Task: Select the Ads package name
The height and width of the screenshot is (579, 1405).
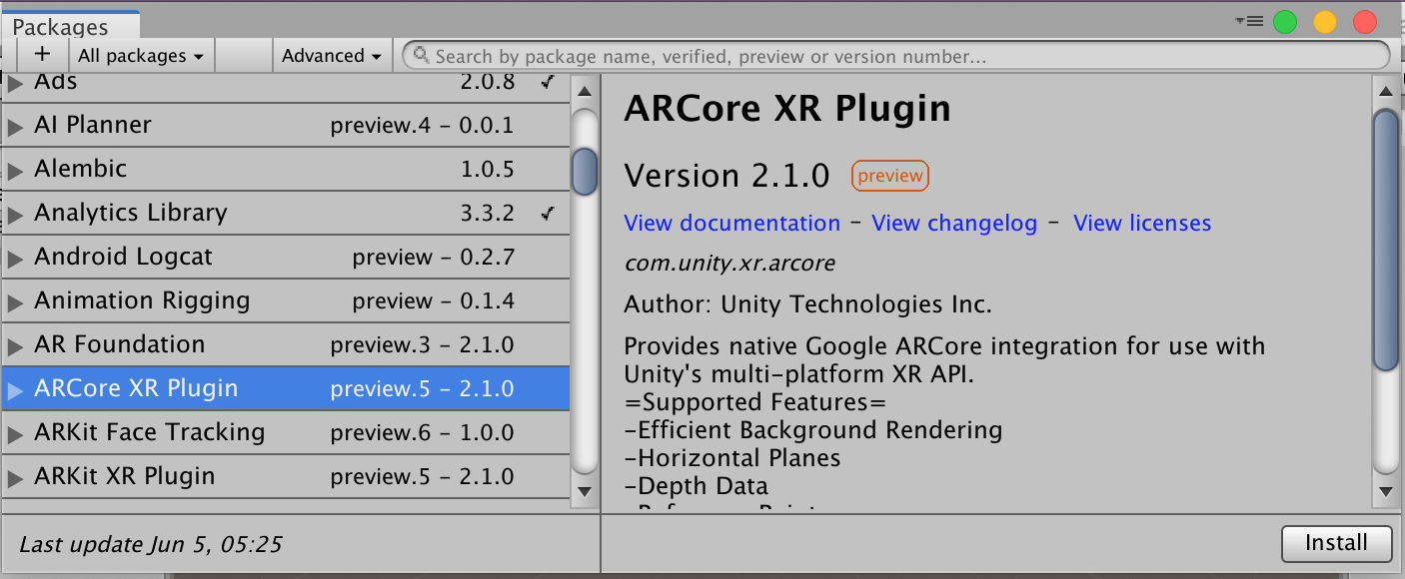Action: click(x=55, y=82)
